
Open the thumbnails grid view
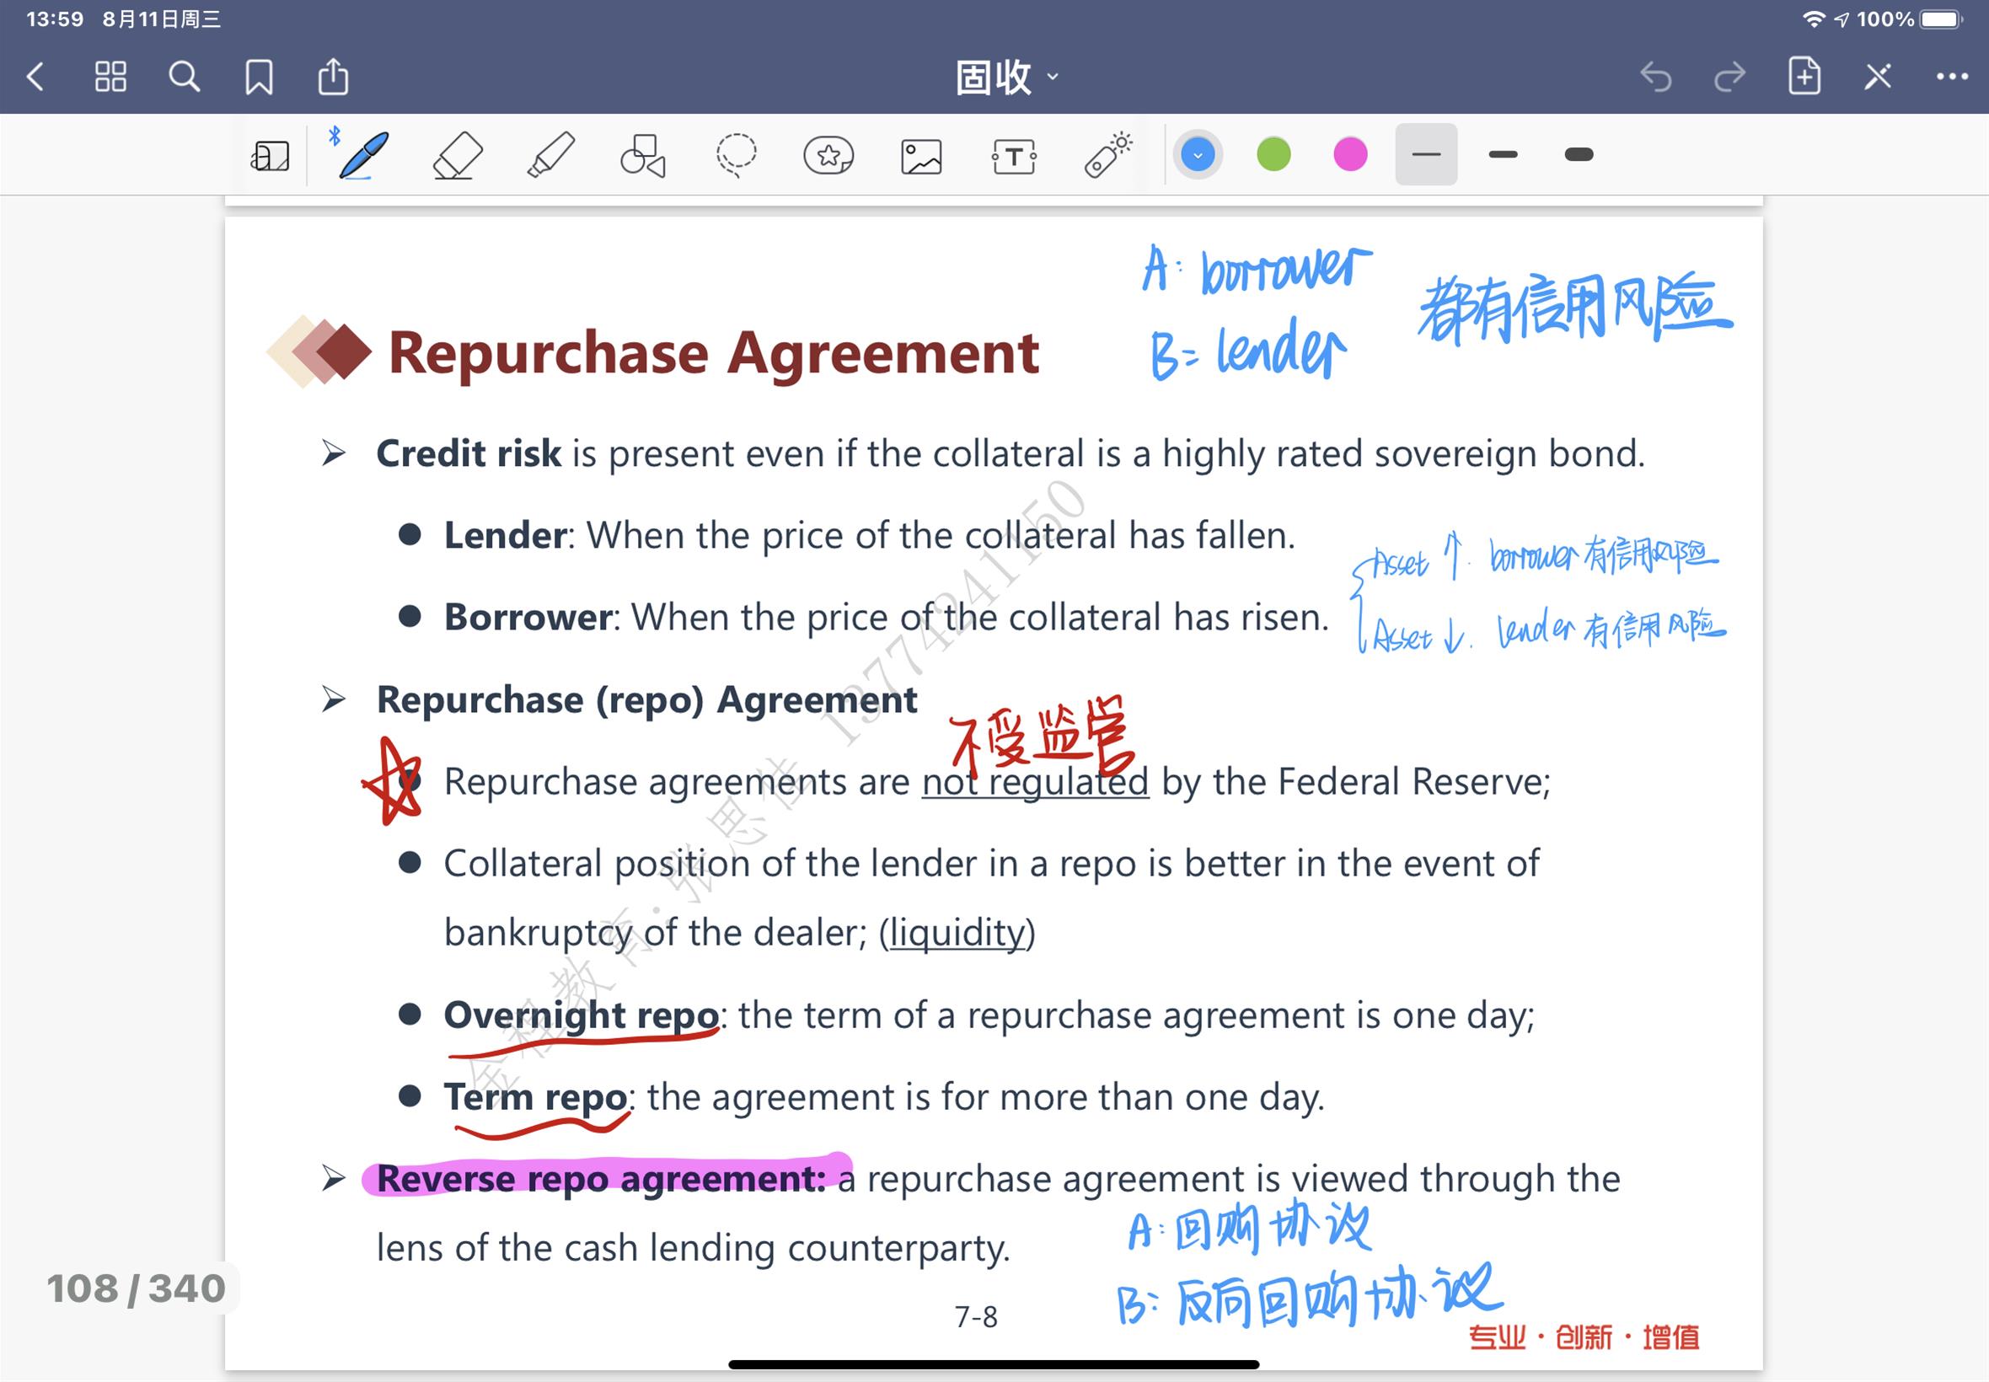111,77
